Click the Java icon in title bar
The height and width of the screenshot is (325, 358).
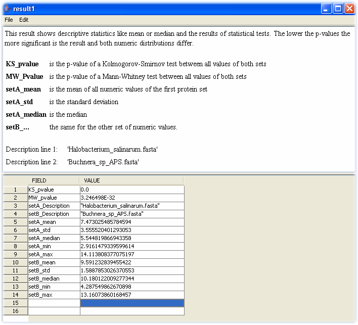pos(7,9)
